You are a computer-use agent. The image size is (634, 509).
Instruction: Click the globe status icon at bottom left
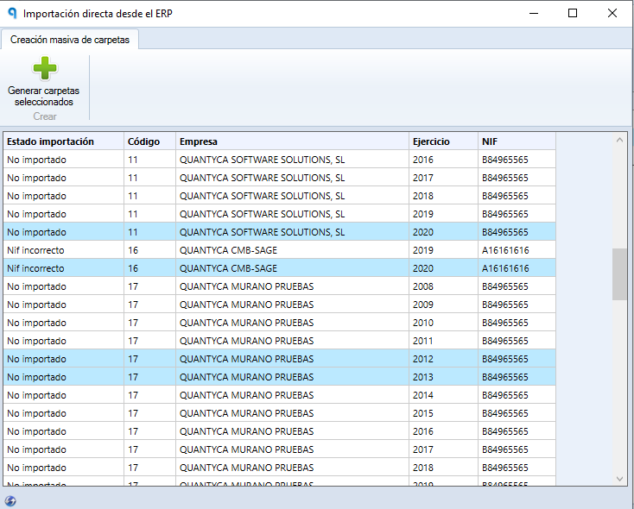[10, 501]
